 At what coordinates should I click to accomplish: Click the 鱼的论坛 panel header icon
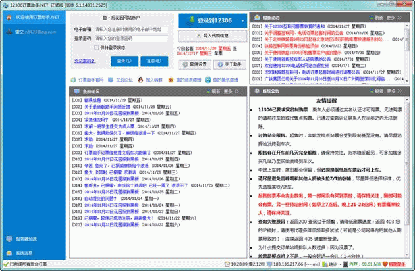click(x=77, y=91)
